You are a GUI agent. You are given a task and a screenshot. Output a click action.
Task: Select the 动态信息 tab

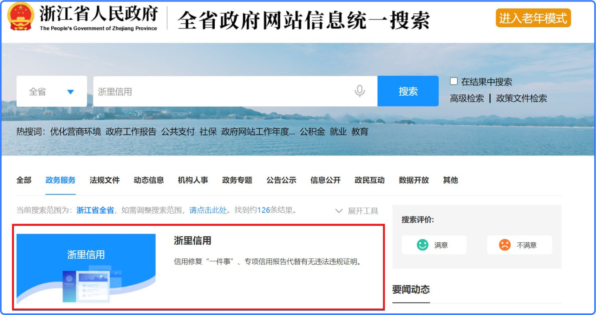pyautogui.click(x=149, y=180)
